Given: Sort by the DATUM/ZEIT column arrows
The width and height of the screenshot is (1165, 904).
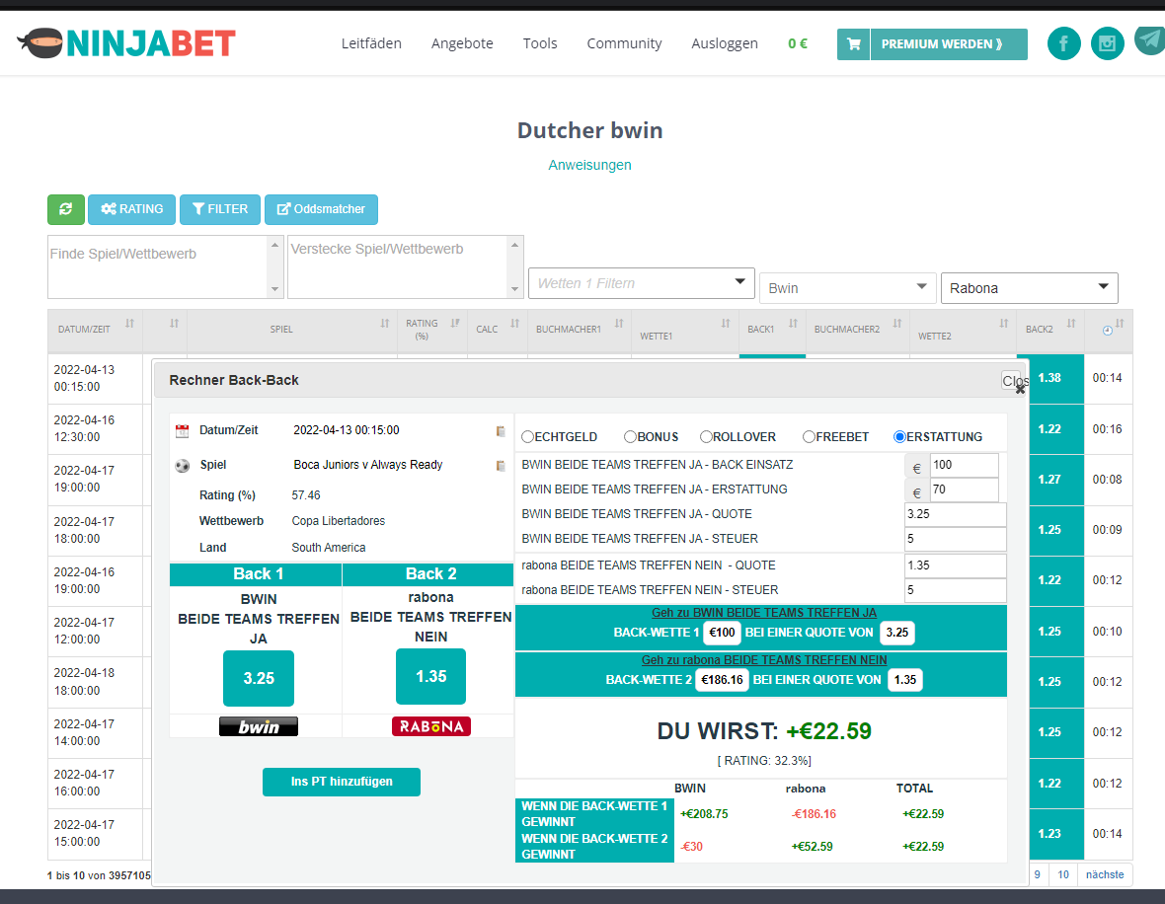Looking at the screenshot, I should 129,323.
